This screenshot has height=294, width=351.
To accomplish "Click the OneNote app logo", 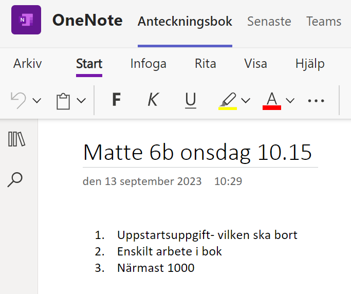I will (x=26, y=20).
